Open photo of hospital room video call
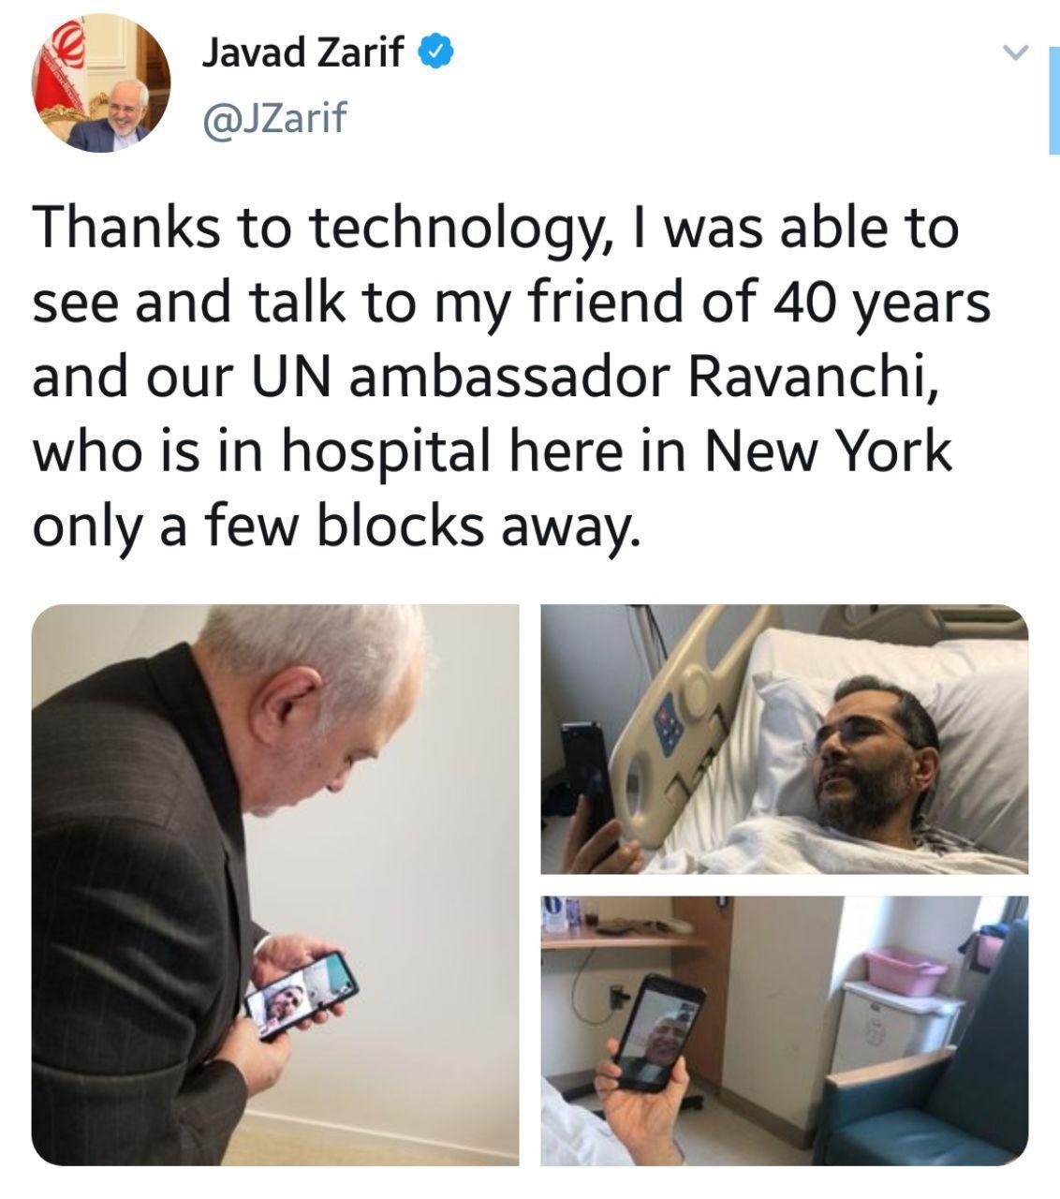1060x1199 pixels. (785, 1030)
